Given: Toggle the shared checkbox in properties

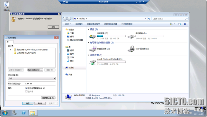Looking at the screenshot, I should pos(26,91).
